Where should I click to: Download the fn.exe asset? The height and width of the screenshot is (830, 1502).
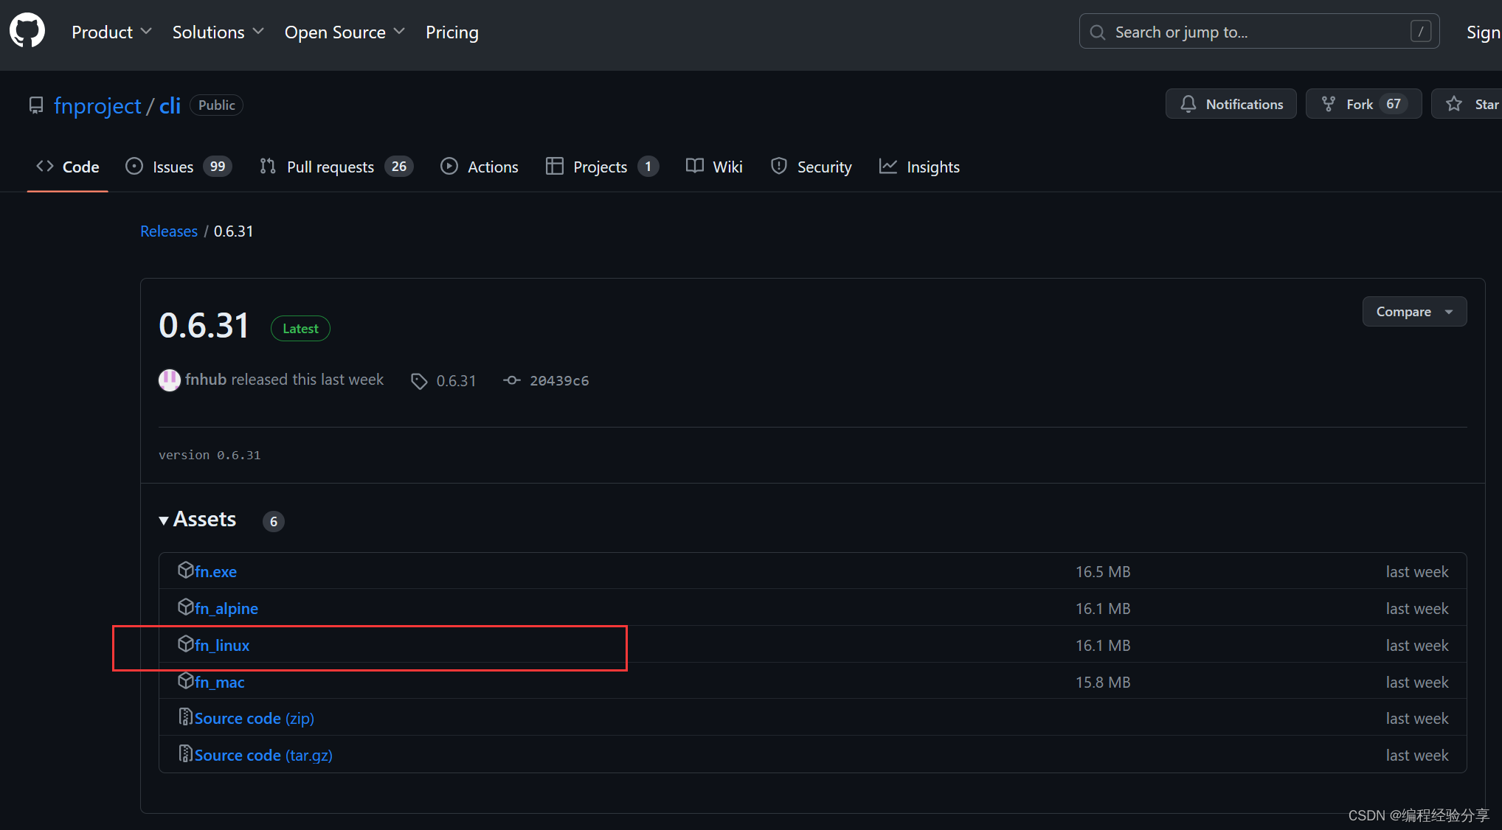pyautogui.click(x=215, y=572)
